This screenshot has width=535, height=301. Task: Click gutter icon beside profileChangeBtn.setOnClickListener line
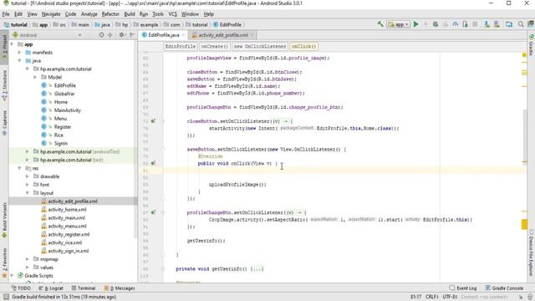point(153,212)
